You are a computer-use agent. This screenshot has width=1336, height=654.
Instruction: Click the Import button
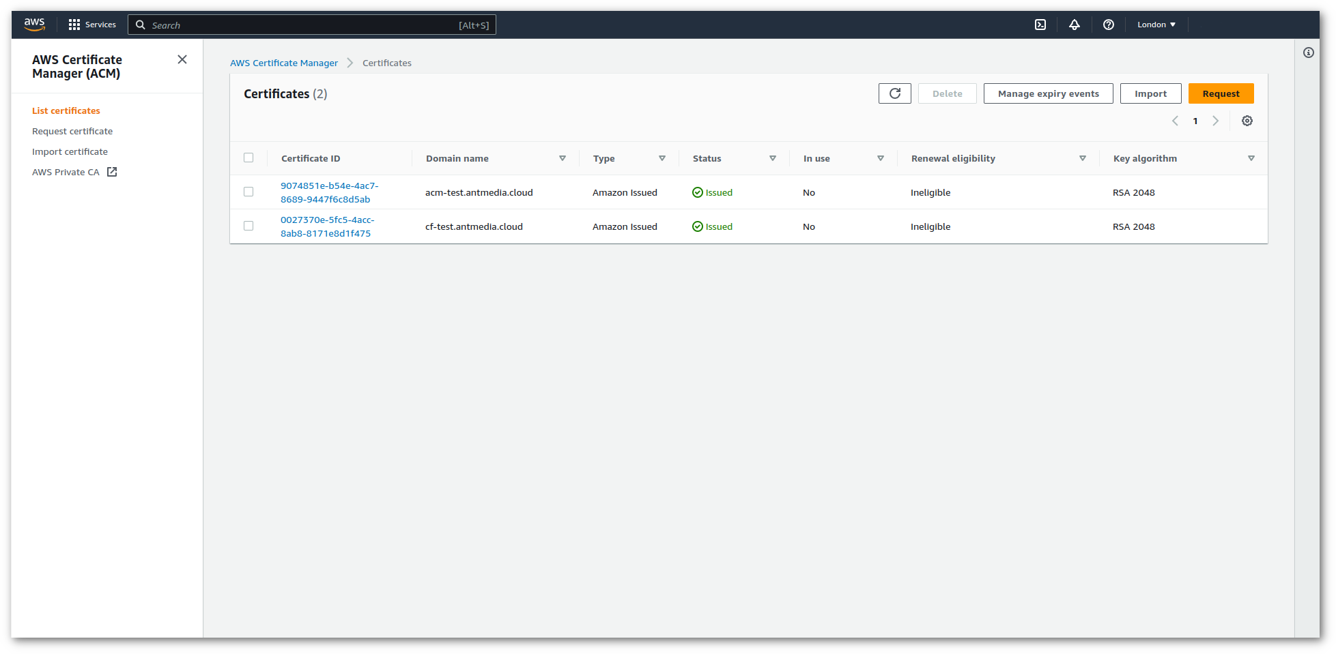[x=1151, y=93]
